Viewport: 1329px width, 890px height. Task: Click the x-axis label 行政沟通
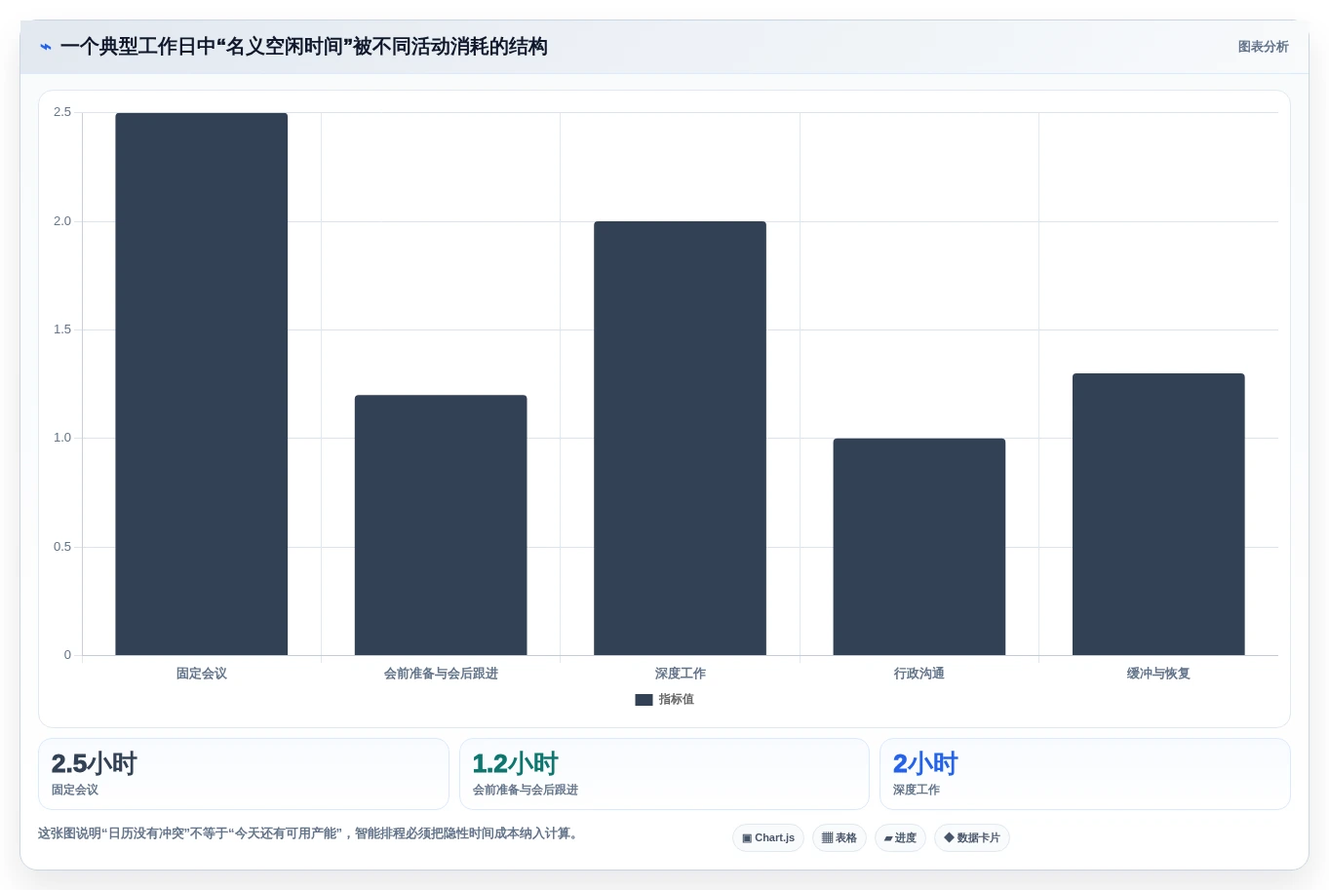click(919, 674)
